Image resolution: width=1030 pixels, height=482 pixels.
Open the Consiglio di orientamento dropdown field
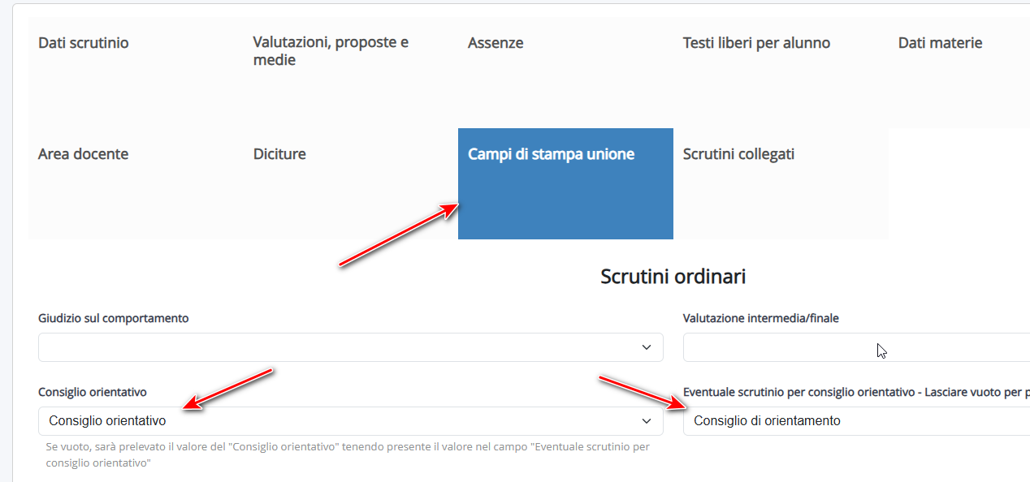coord(856,421)
